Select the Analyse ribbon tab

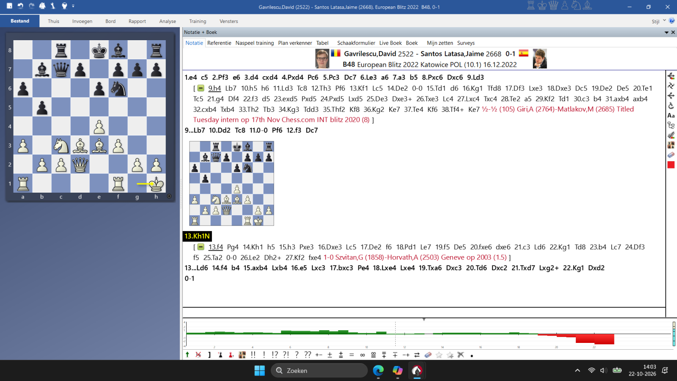168,21
